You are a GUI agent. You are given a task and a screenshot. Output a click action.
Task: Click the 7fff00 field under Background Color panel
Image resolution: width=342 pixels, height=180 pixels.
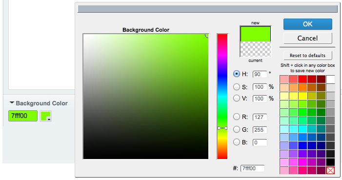click(23, 116)
